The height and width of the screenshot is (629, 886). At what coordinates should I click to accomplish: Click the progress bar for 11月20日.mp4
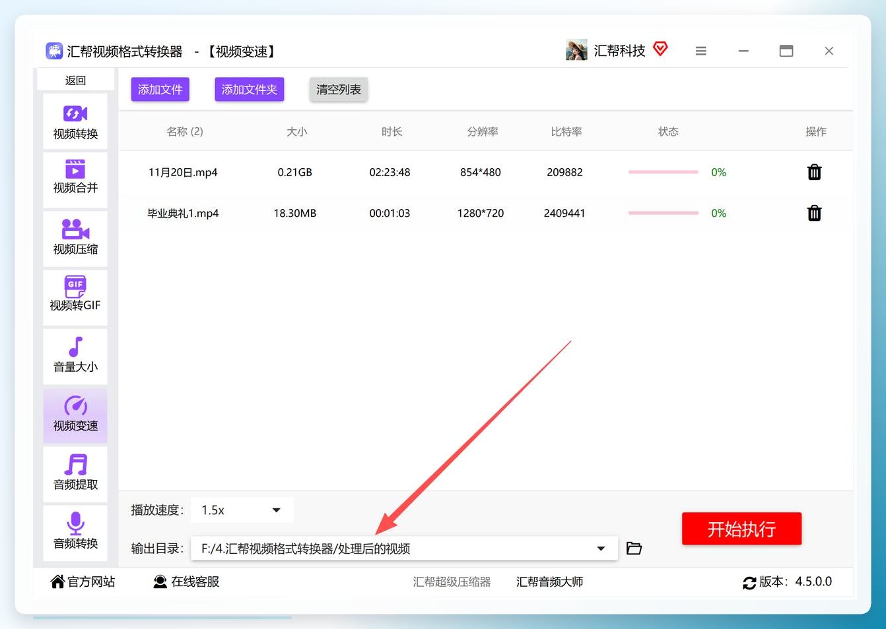(x=664, y=172)
